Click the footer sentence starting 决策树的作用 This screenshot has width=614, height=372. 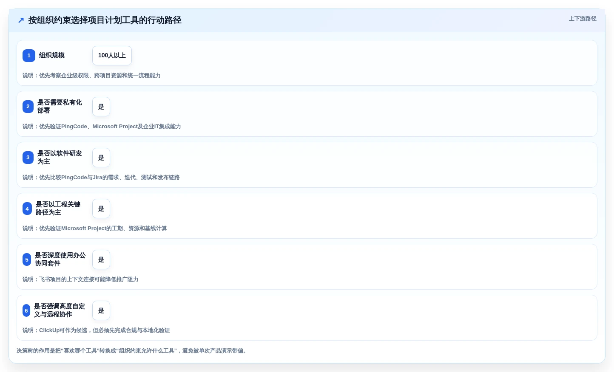click(132, 351)
